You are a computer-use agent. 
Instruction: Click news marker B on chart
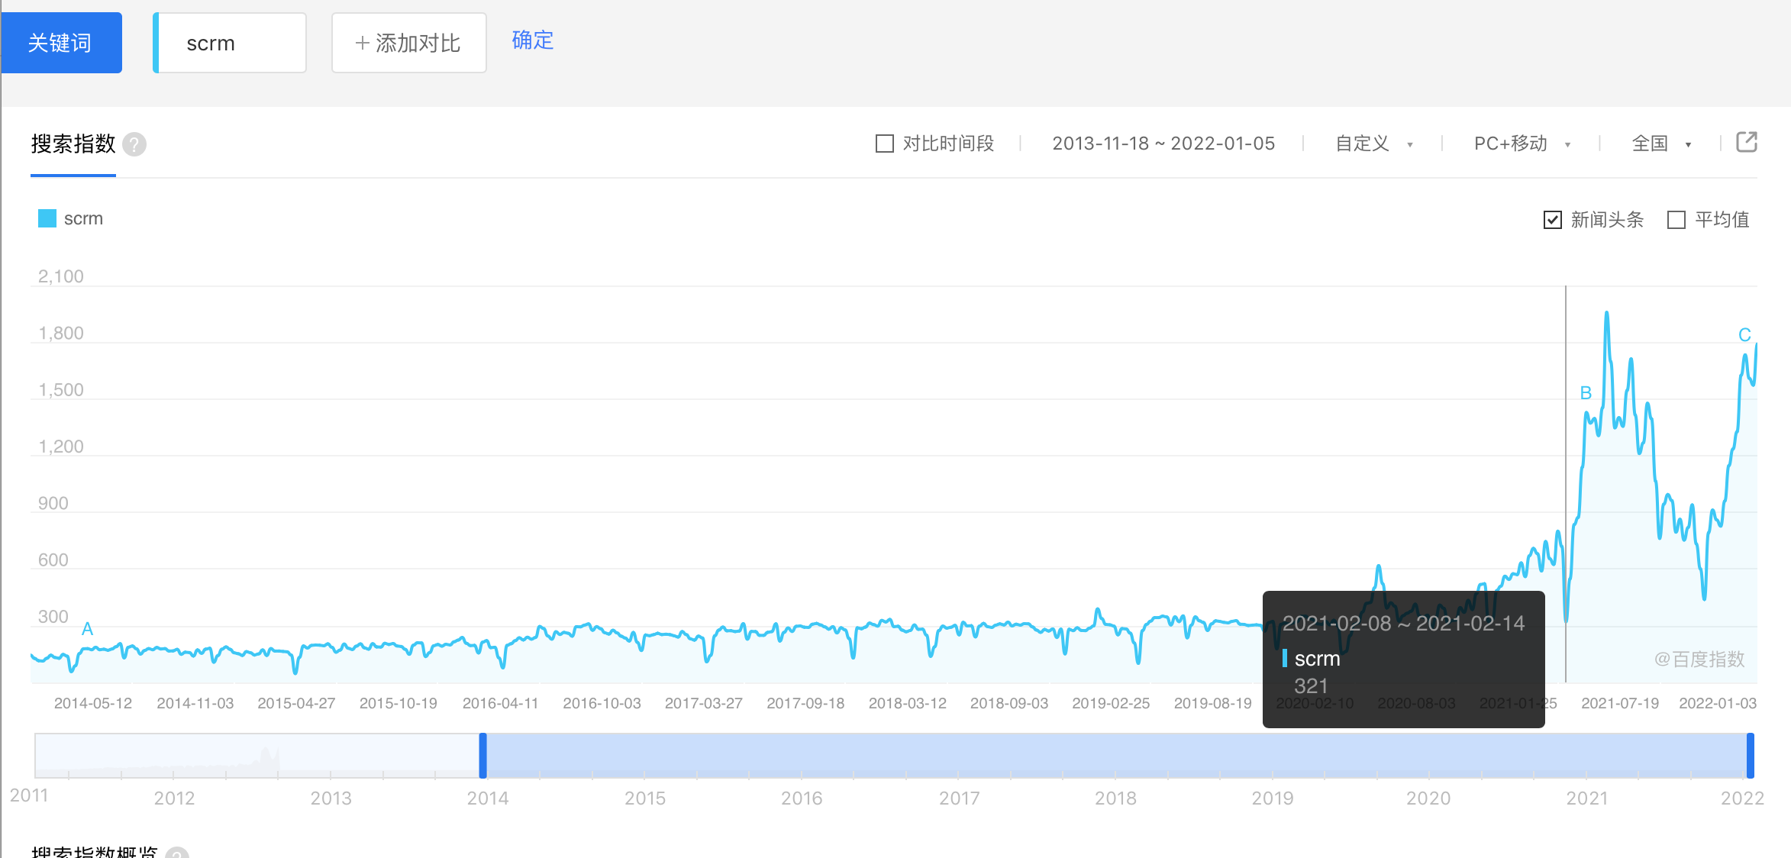tap(1586, 393)
